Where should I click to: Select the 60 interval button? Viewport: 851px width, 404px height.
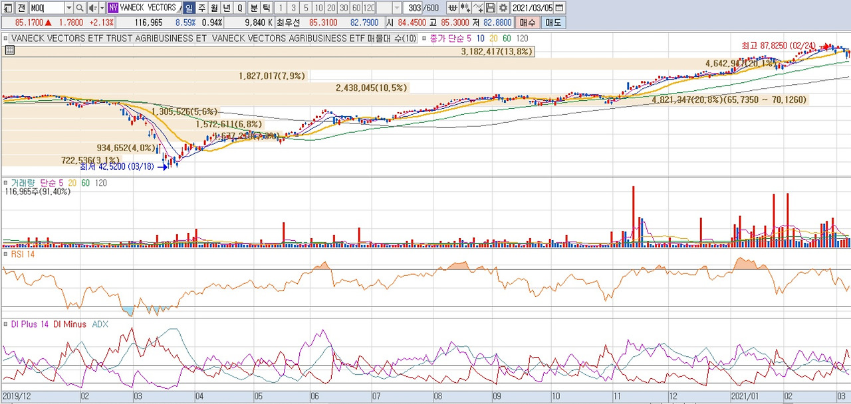click(x=356, y=8)
